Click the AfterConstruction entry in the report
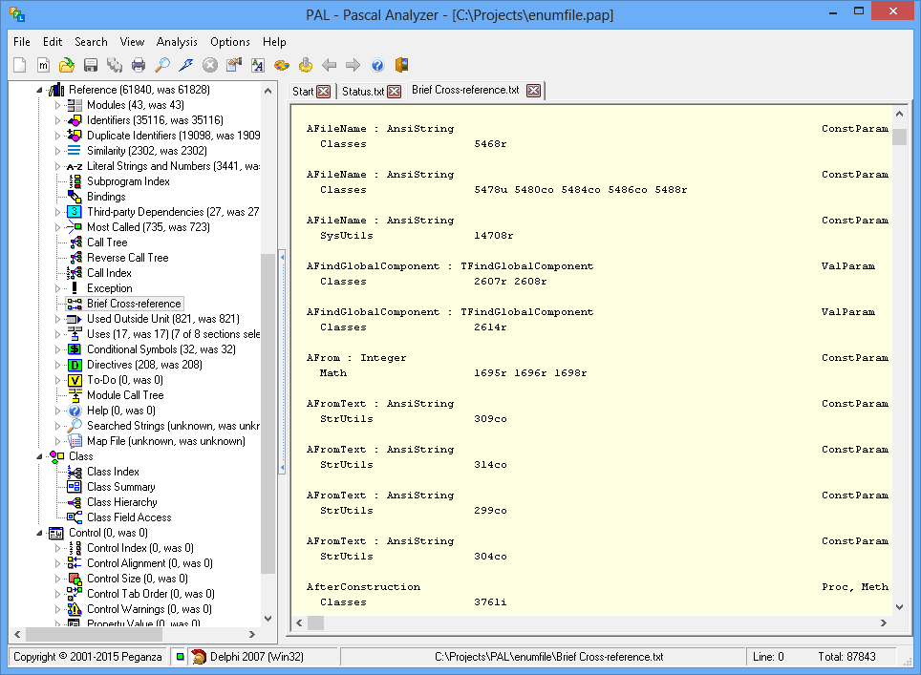The height and width of the screenshot is (675, 921). [x=364, y=587]
